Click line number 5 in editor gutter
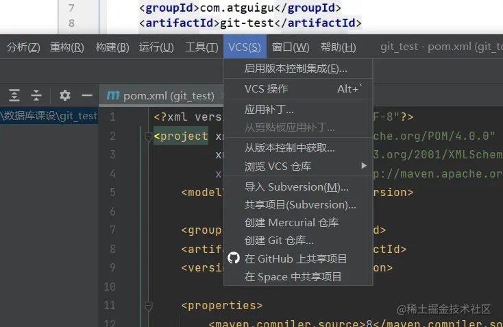Viewport: 503px width, 327px height. [x=112, y=192]
